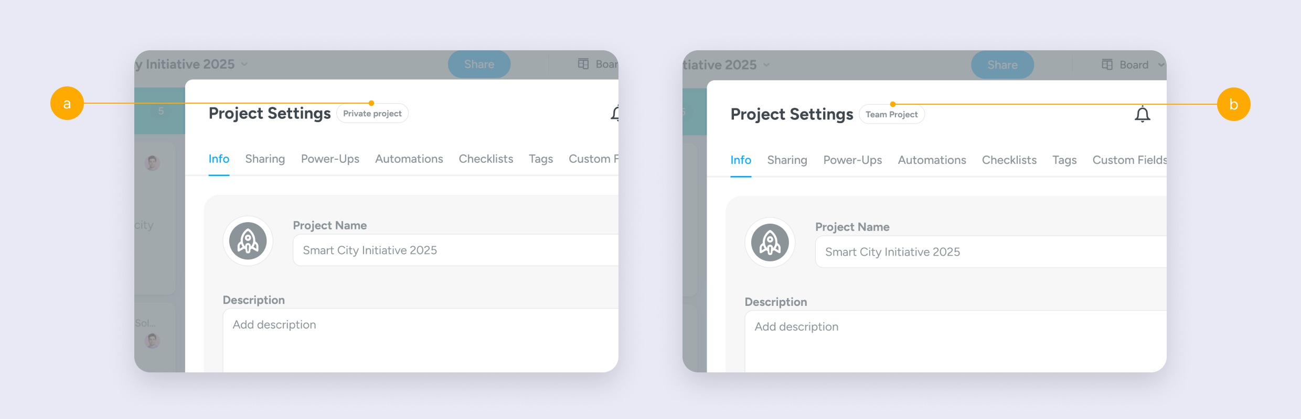The width and height of the screenshot is (1301, 419).
Task: Open the Automations tab in right panel
Action: point(932,160)
